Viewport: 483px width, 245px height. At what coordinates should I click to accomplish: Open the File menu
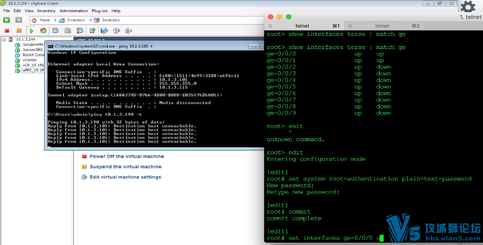click(x=6, y=11)
